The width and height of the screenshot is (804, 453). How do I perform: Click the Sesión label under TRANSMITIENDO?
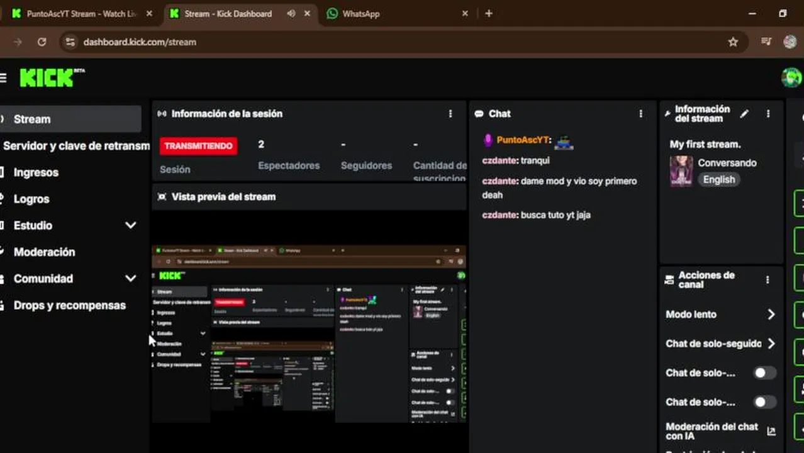tap(175, 169)
